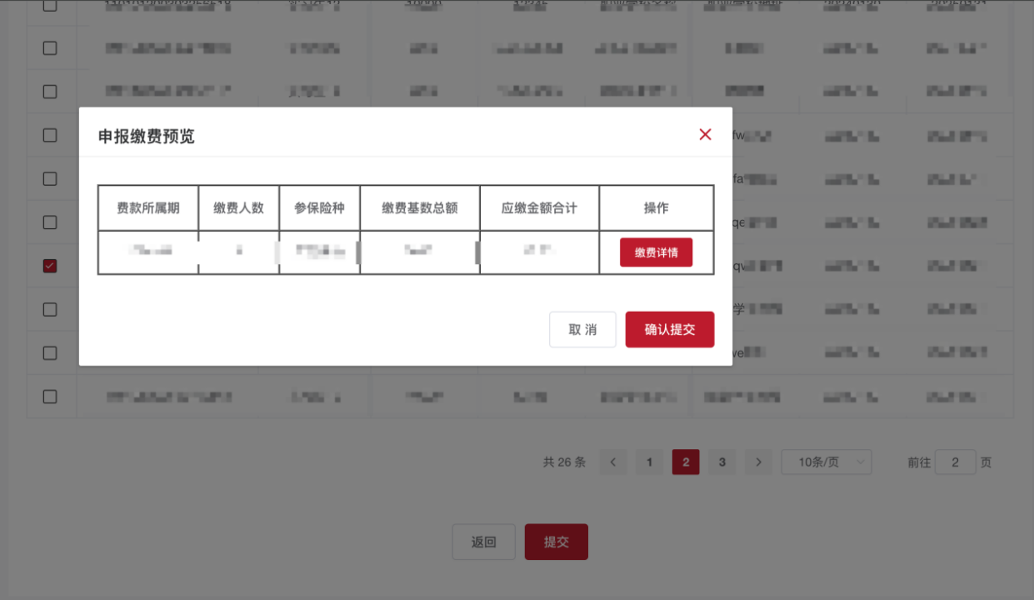Check the bottommost row checkbox

pyautogui.click(x=49, y=396)
